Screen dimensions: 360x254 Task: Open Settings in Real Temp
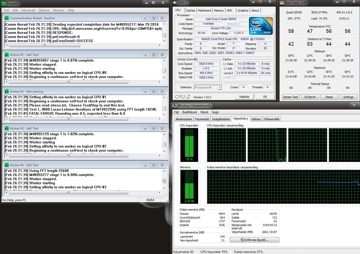click(348, 97)
